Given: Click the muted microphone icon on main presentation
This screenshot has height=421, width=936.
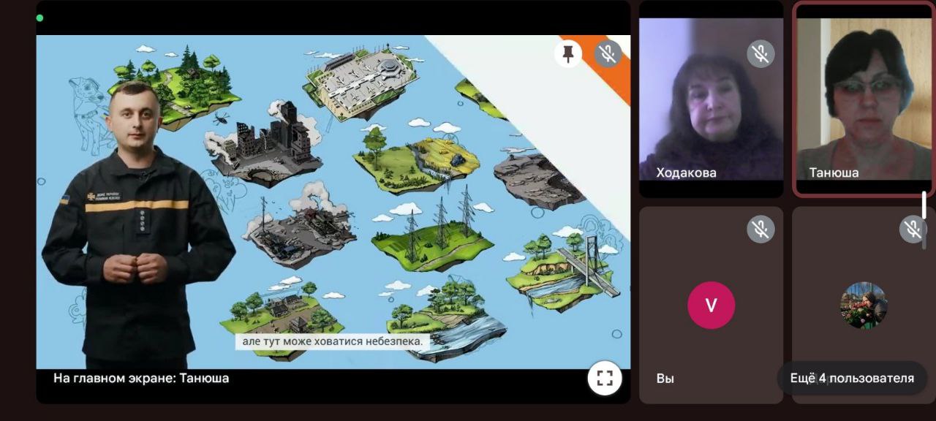Looking at the screenshot, I should [608, 53].
